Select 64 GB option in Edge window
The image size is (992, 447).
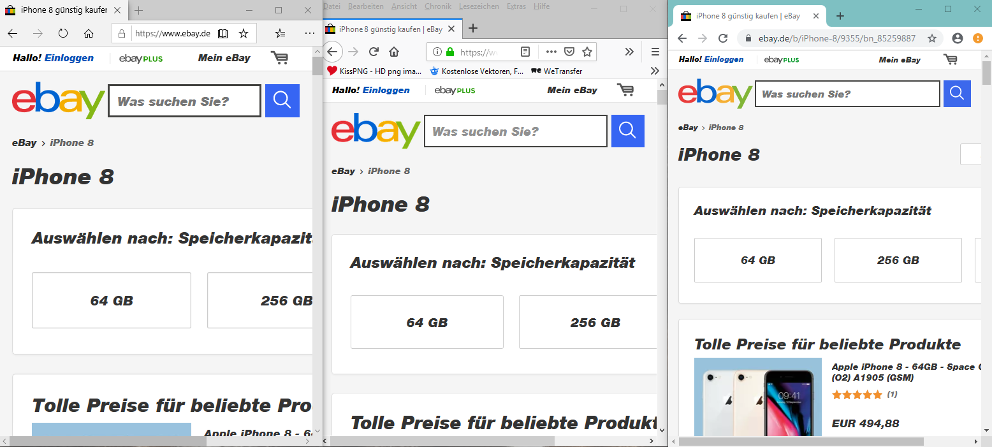click(x=112, y=300)
